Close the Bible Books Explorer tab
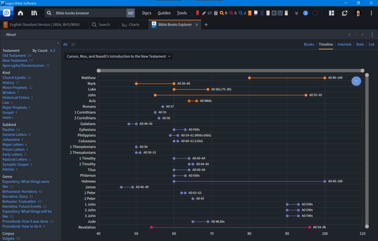The width and height of the screenshot is (378, 241). tap(197, 25)
